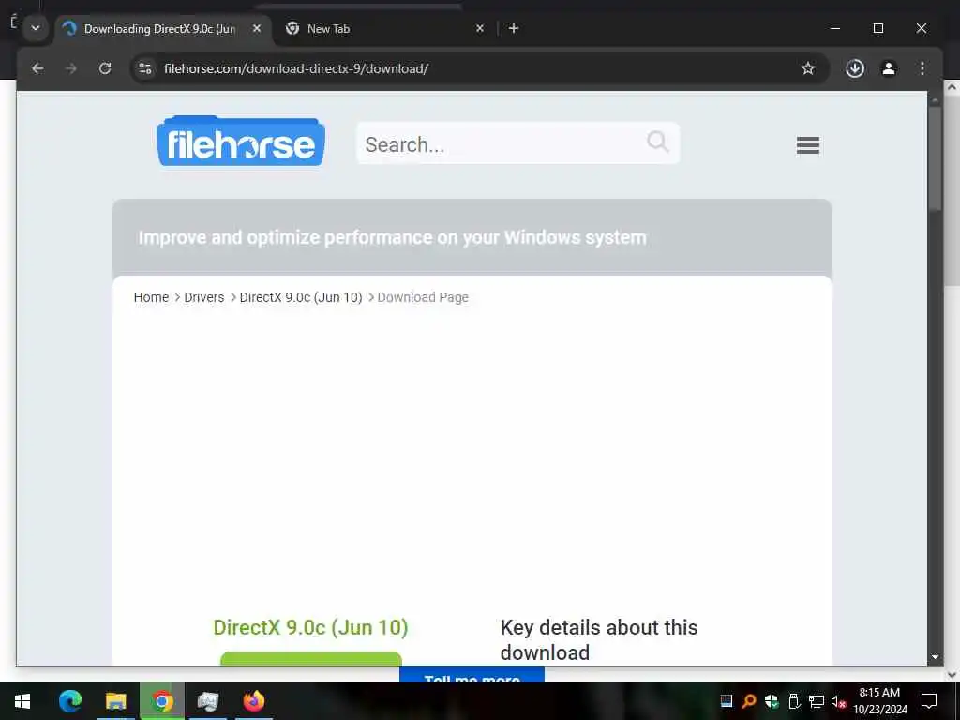Click the FileHorse logo

click(x=241, y=141)
